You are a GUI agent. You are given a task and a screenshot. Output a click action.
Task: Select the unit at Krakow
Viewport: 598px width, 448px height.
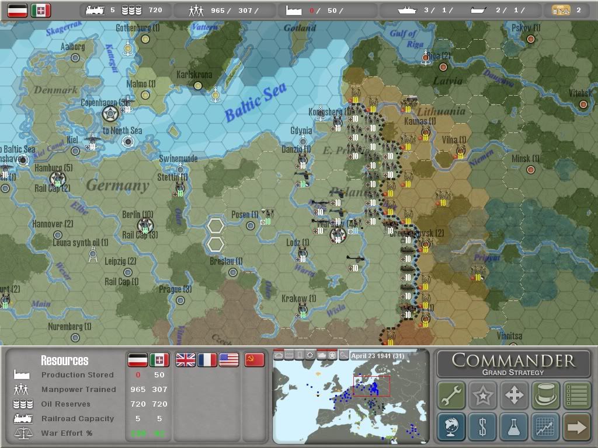[x=303, y=310]
